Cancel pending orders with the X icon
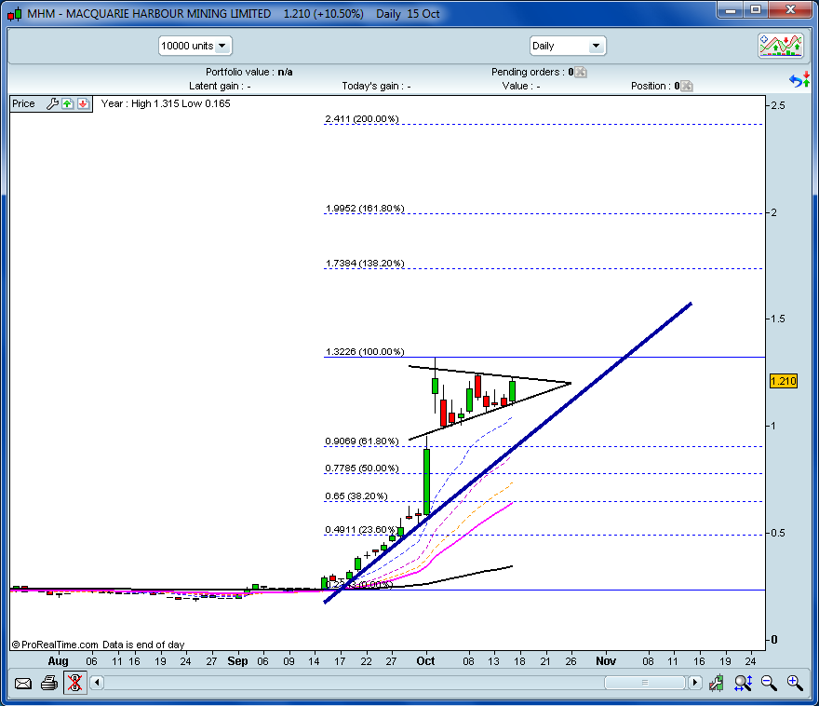This screenshot has height=706, width=819. (x=581, y=72)
